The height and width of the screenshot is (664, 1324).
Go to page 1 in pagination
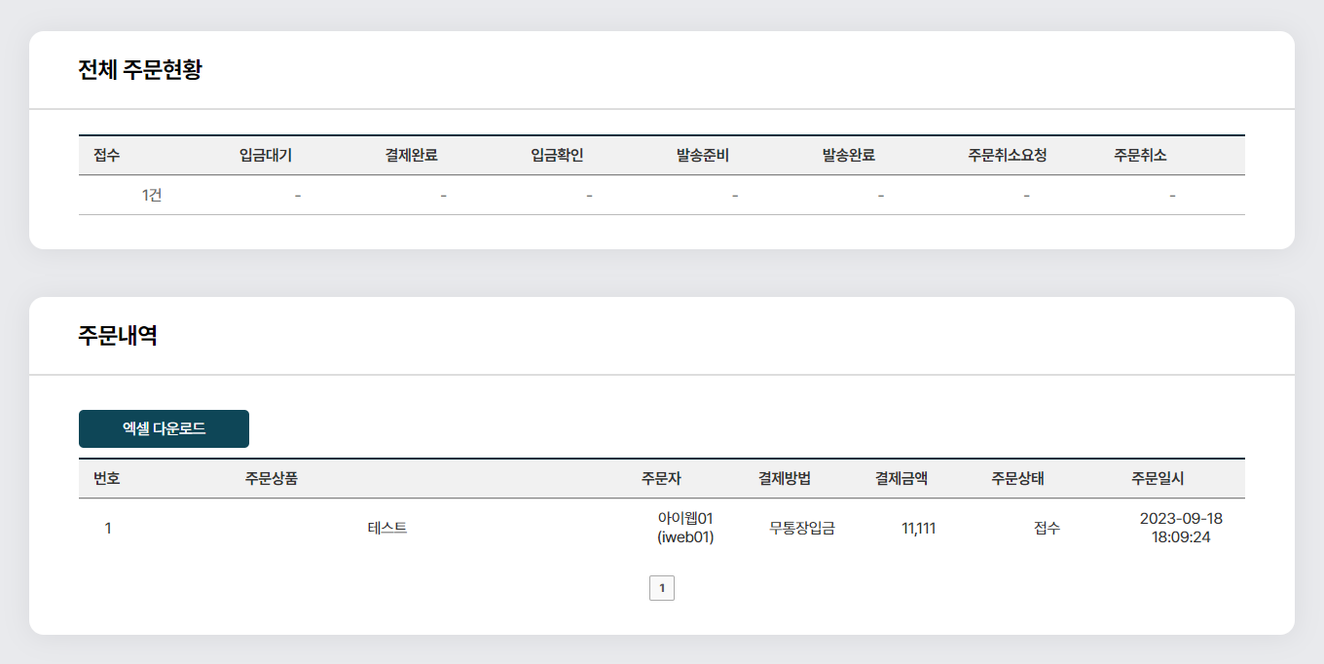(662, 588)
